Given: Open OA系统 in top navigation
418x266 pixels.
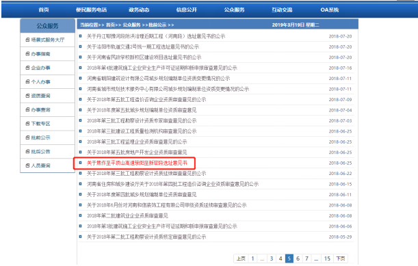Looking at the screenshot, I should [330, 10].
